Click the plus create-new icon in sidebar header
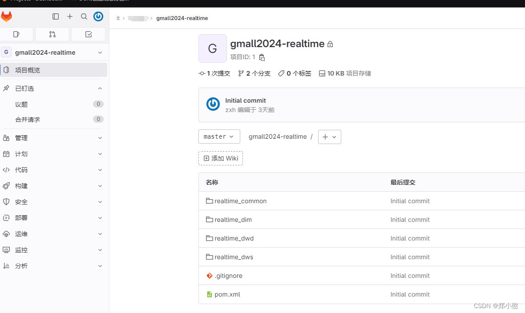Viewport: 525px width, 313px height. 70,16
